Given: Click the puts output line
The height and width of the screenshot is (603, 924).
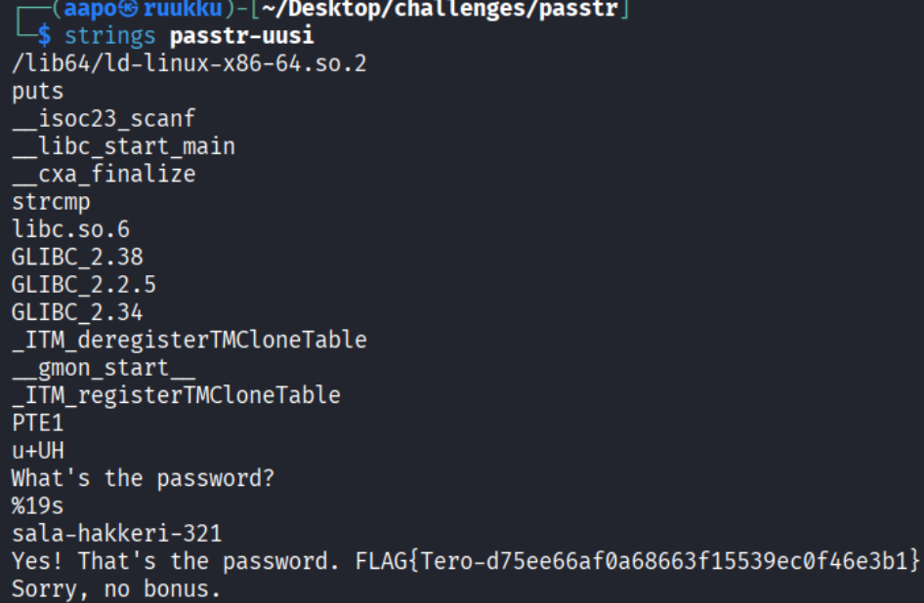Looking at the screenshot, I should [38, 92].
